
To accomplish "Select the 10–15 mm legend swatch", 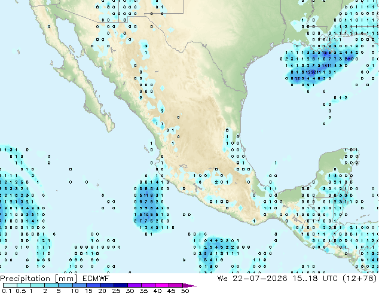I will (x=79, y=285).
